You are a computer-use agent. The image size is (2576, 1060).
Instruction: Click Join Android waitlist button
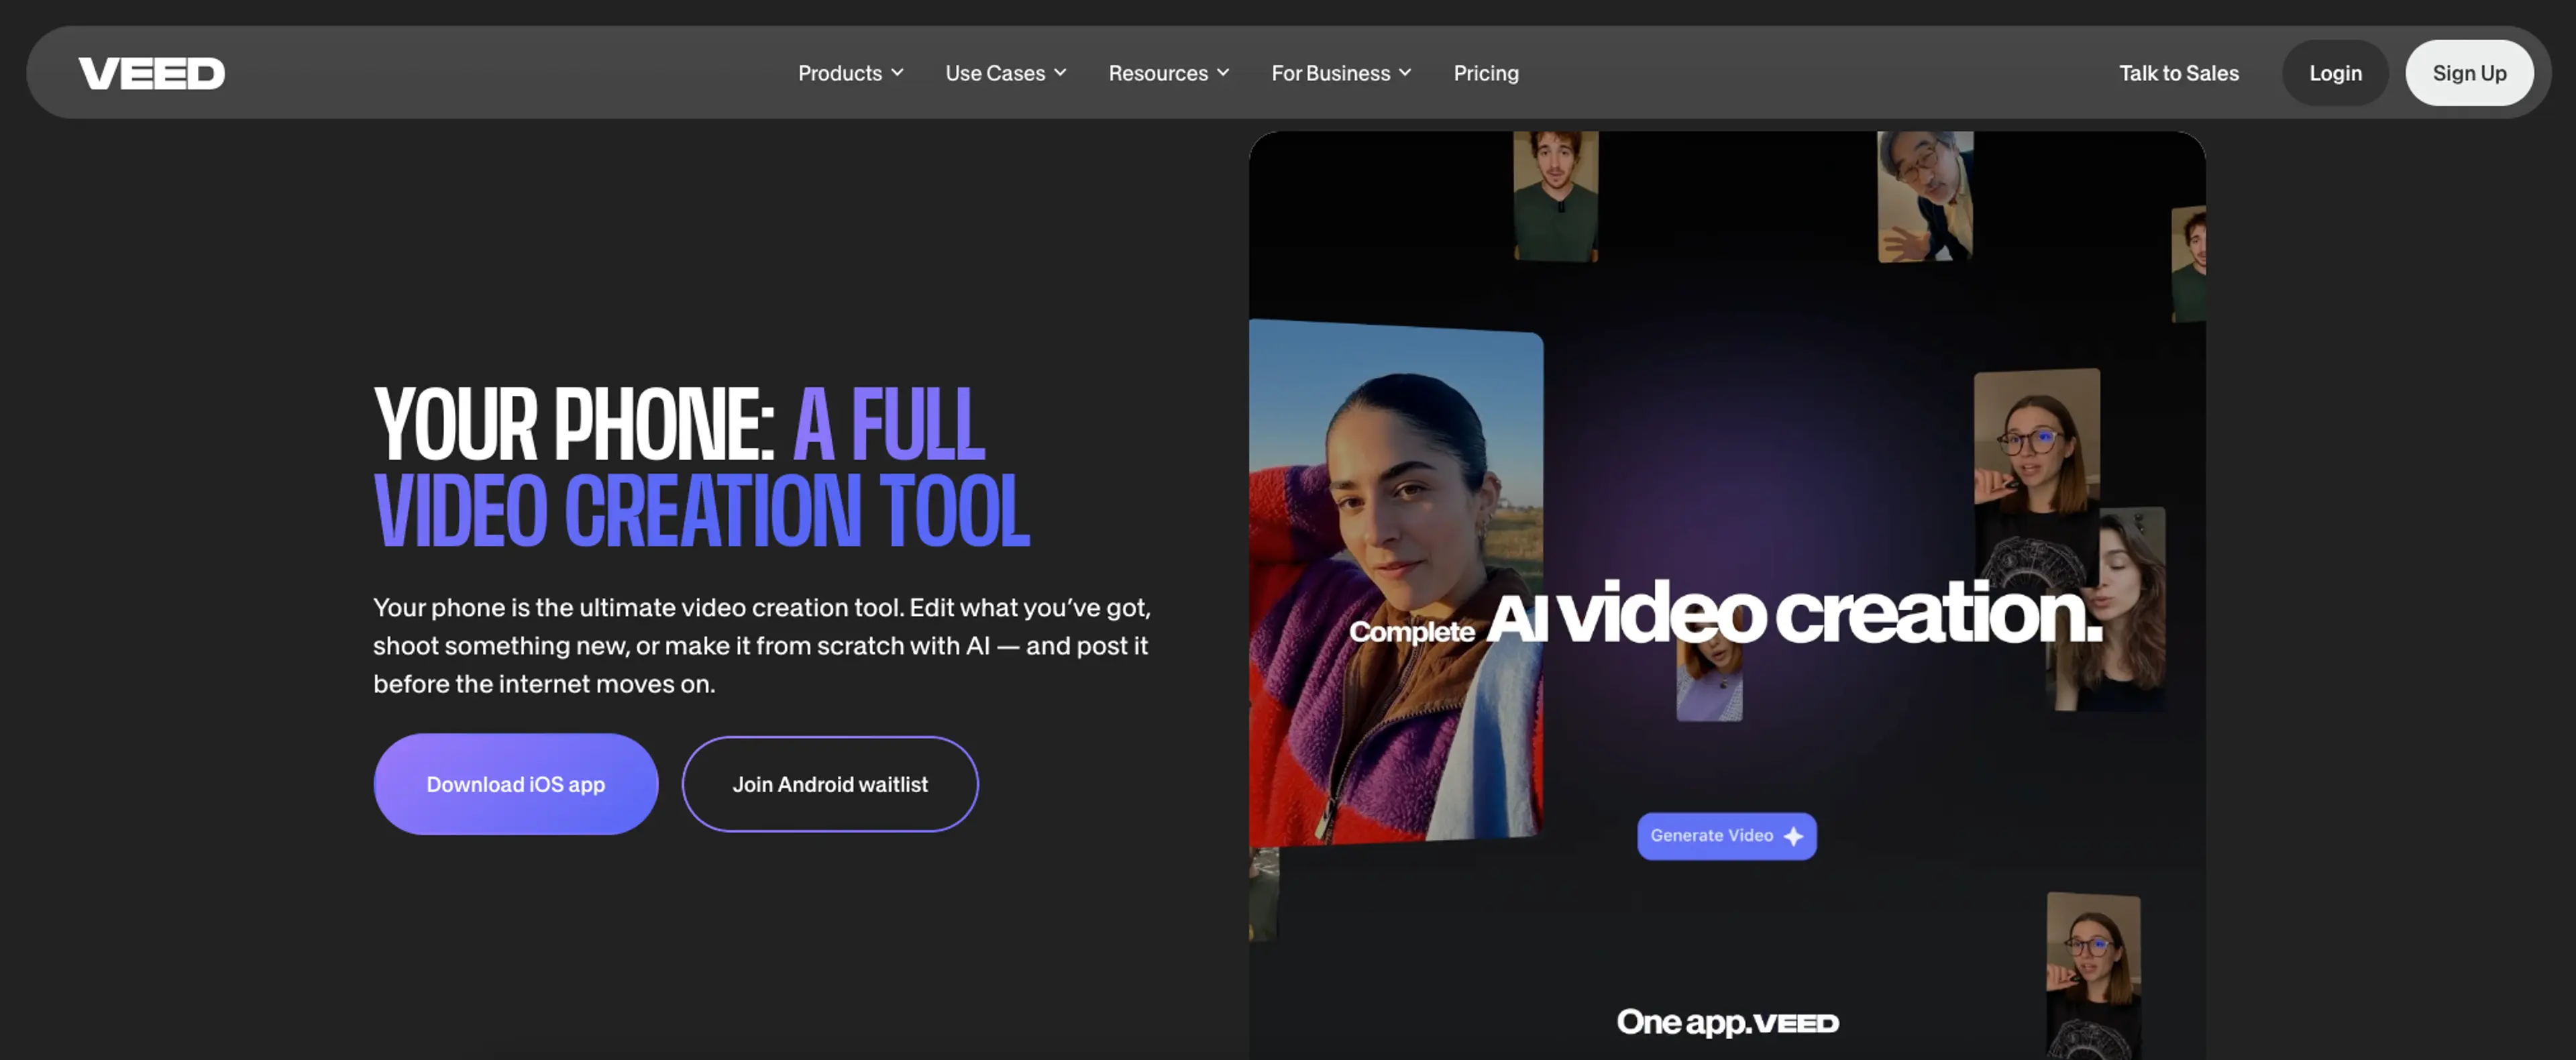coord(830,784)
